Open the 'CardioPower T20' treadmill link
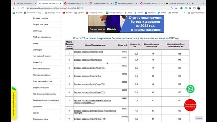The height and width of the screenshot is (122, 217). pyautogui.click(x=89, y=84)
